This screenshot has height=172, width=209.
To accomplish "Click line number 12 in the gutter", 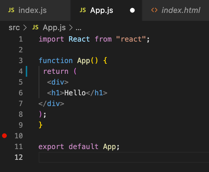I will coord(19,157).
